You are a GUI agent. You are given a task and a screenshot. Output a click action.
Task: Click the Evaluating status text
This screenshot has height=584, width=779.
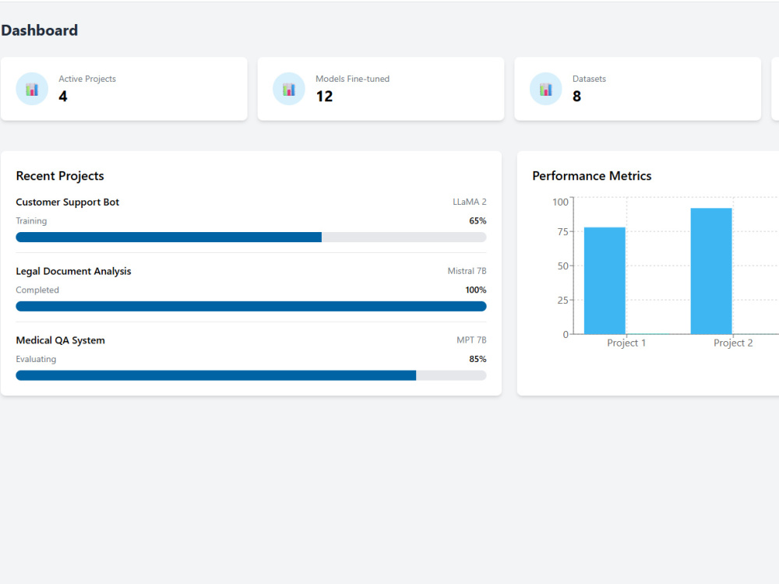36,359
